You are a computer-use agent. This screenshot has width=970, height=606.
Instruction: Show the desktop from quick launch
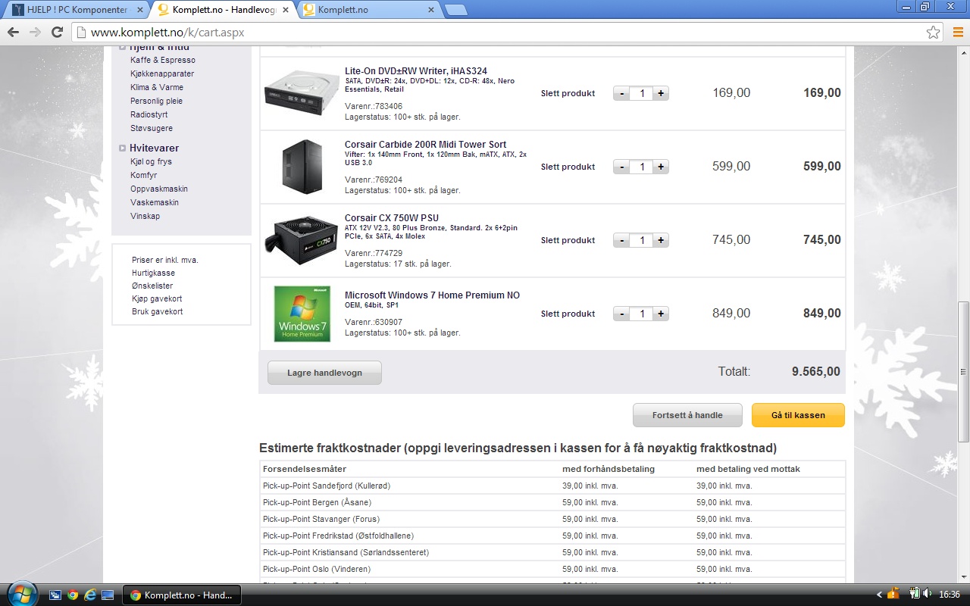click(108, 595)
